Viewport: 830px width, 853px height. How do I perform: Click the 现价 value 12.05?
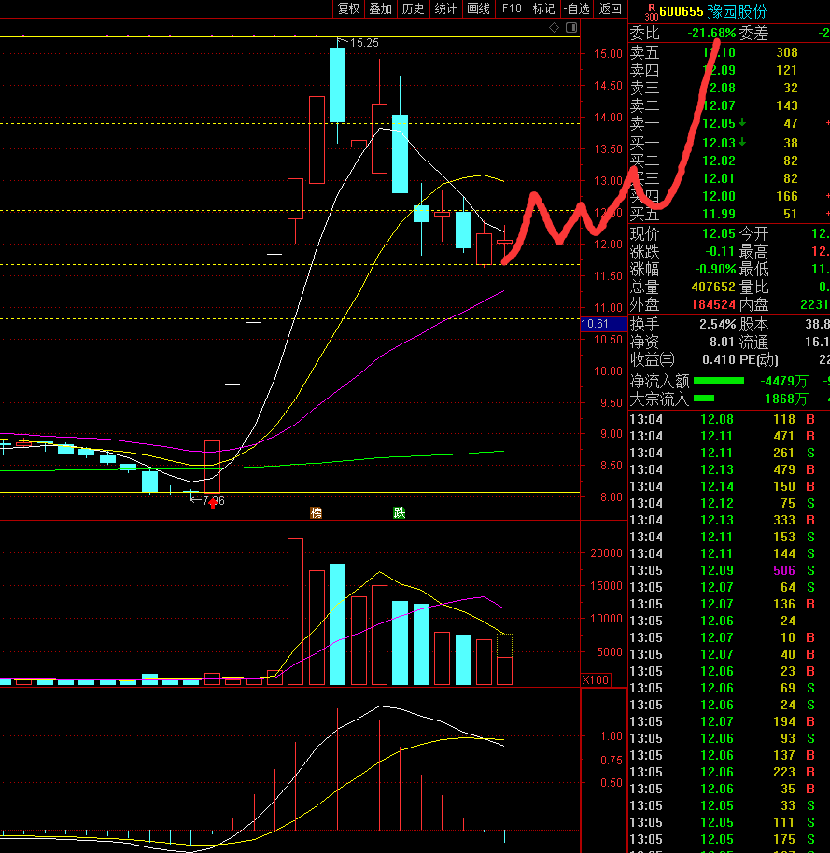tap(718, 233)
